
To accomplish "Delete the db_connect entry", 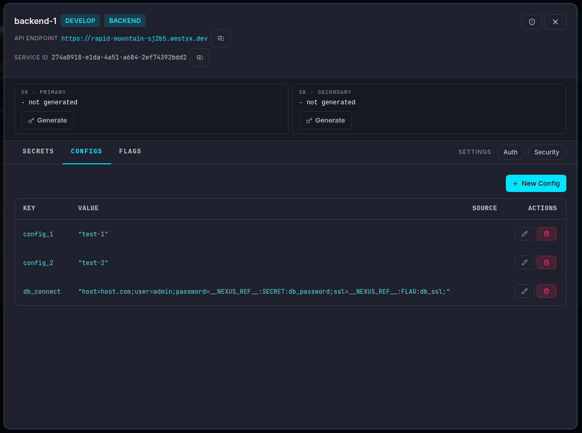I will pyautogui.click(x=547, y=291).
